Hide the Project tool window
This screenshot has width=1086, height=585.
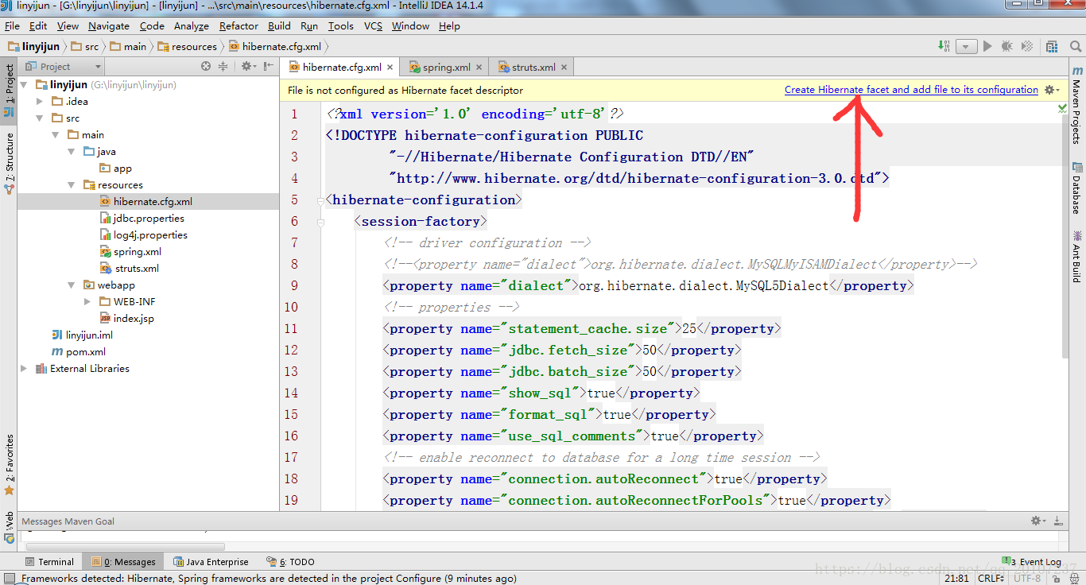pos(269,67)
